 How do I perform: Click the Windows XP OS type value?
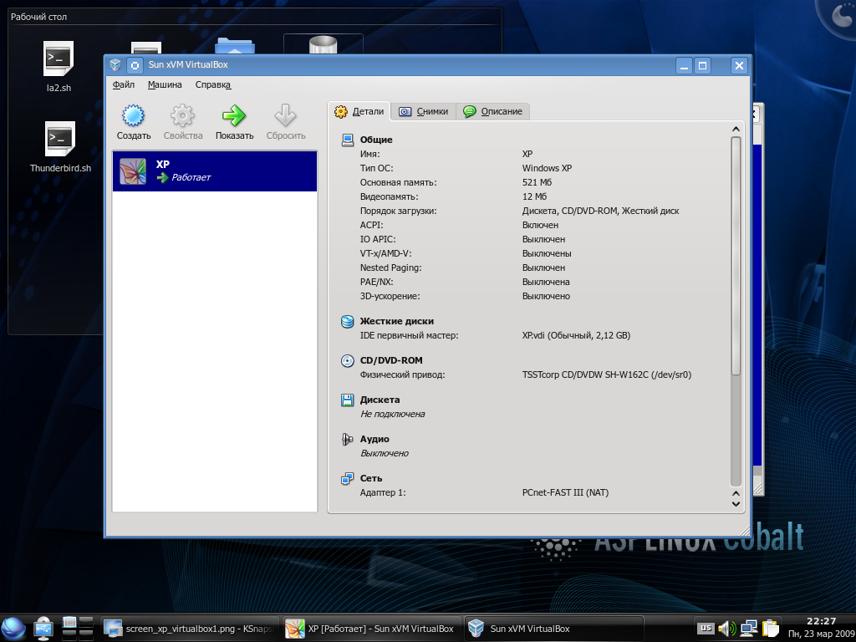tap(547, 168)
